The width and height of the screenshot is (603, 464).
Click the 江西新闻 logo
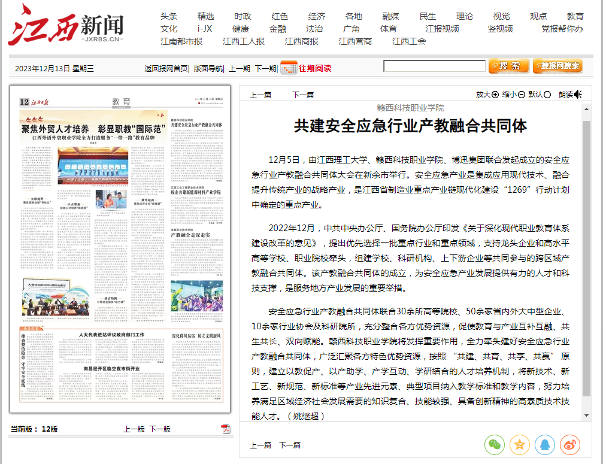click(66, 25)
